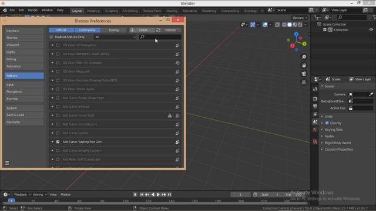This screenshot has height=211, width=376.
Task: Select Themes section in Preferences sidebar
Action: [24, 38]
